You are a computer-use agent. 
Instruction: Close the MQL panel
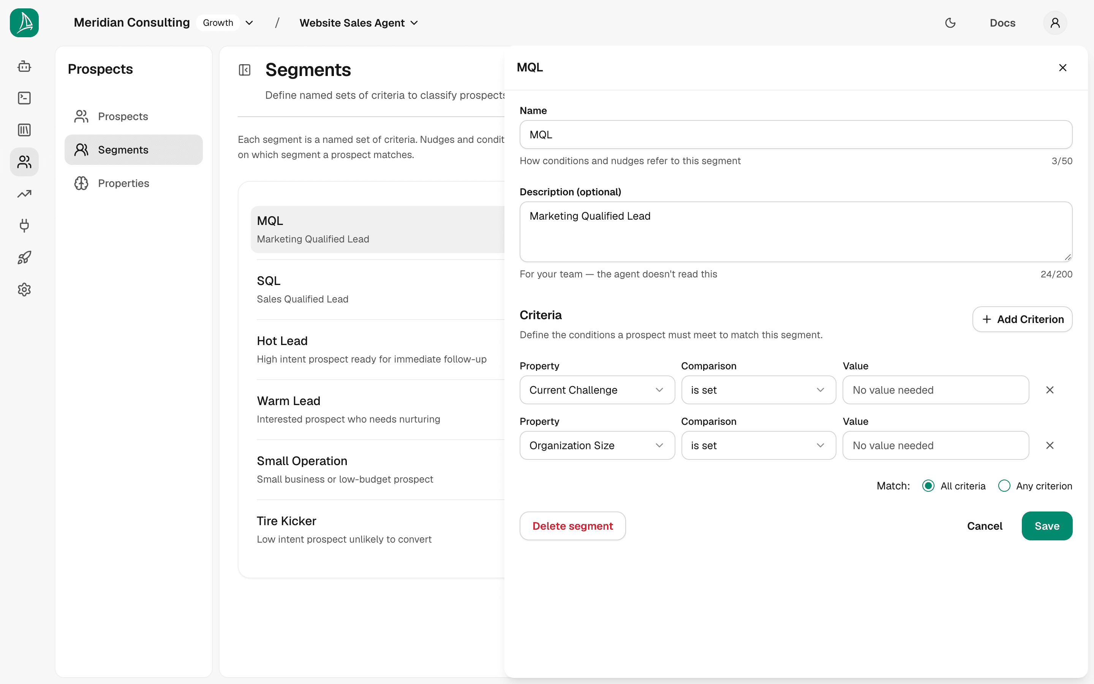(x=1063, y=67)
